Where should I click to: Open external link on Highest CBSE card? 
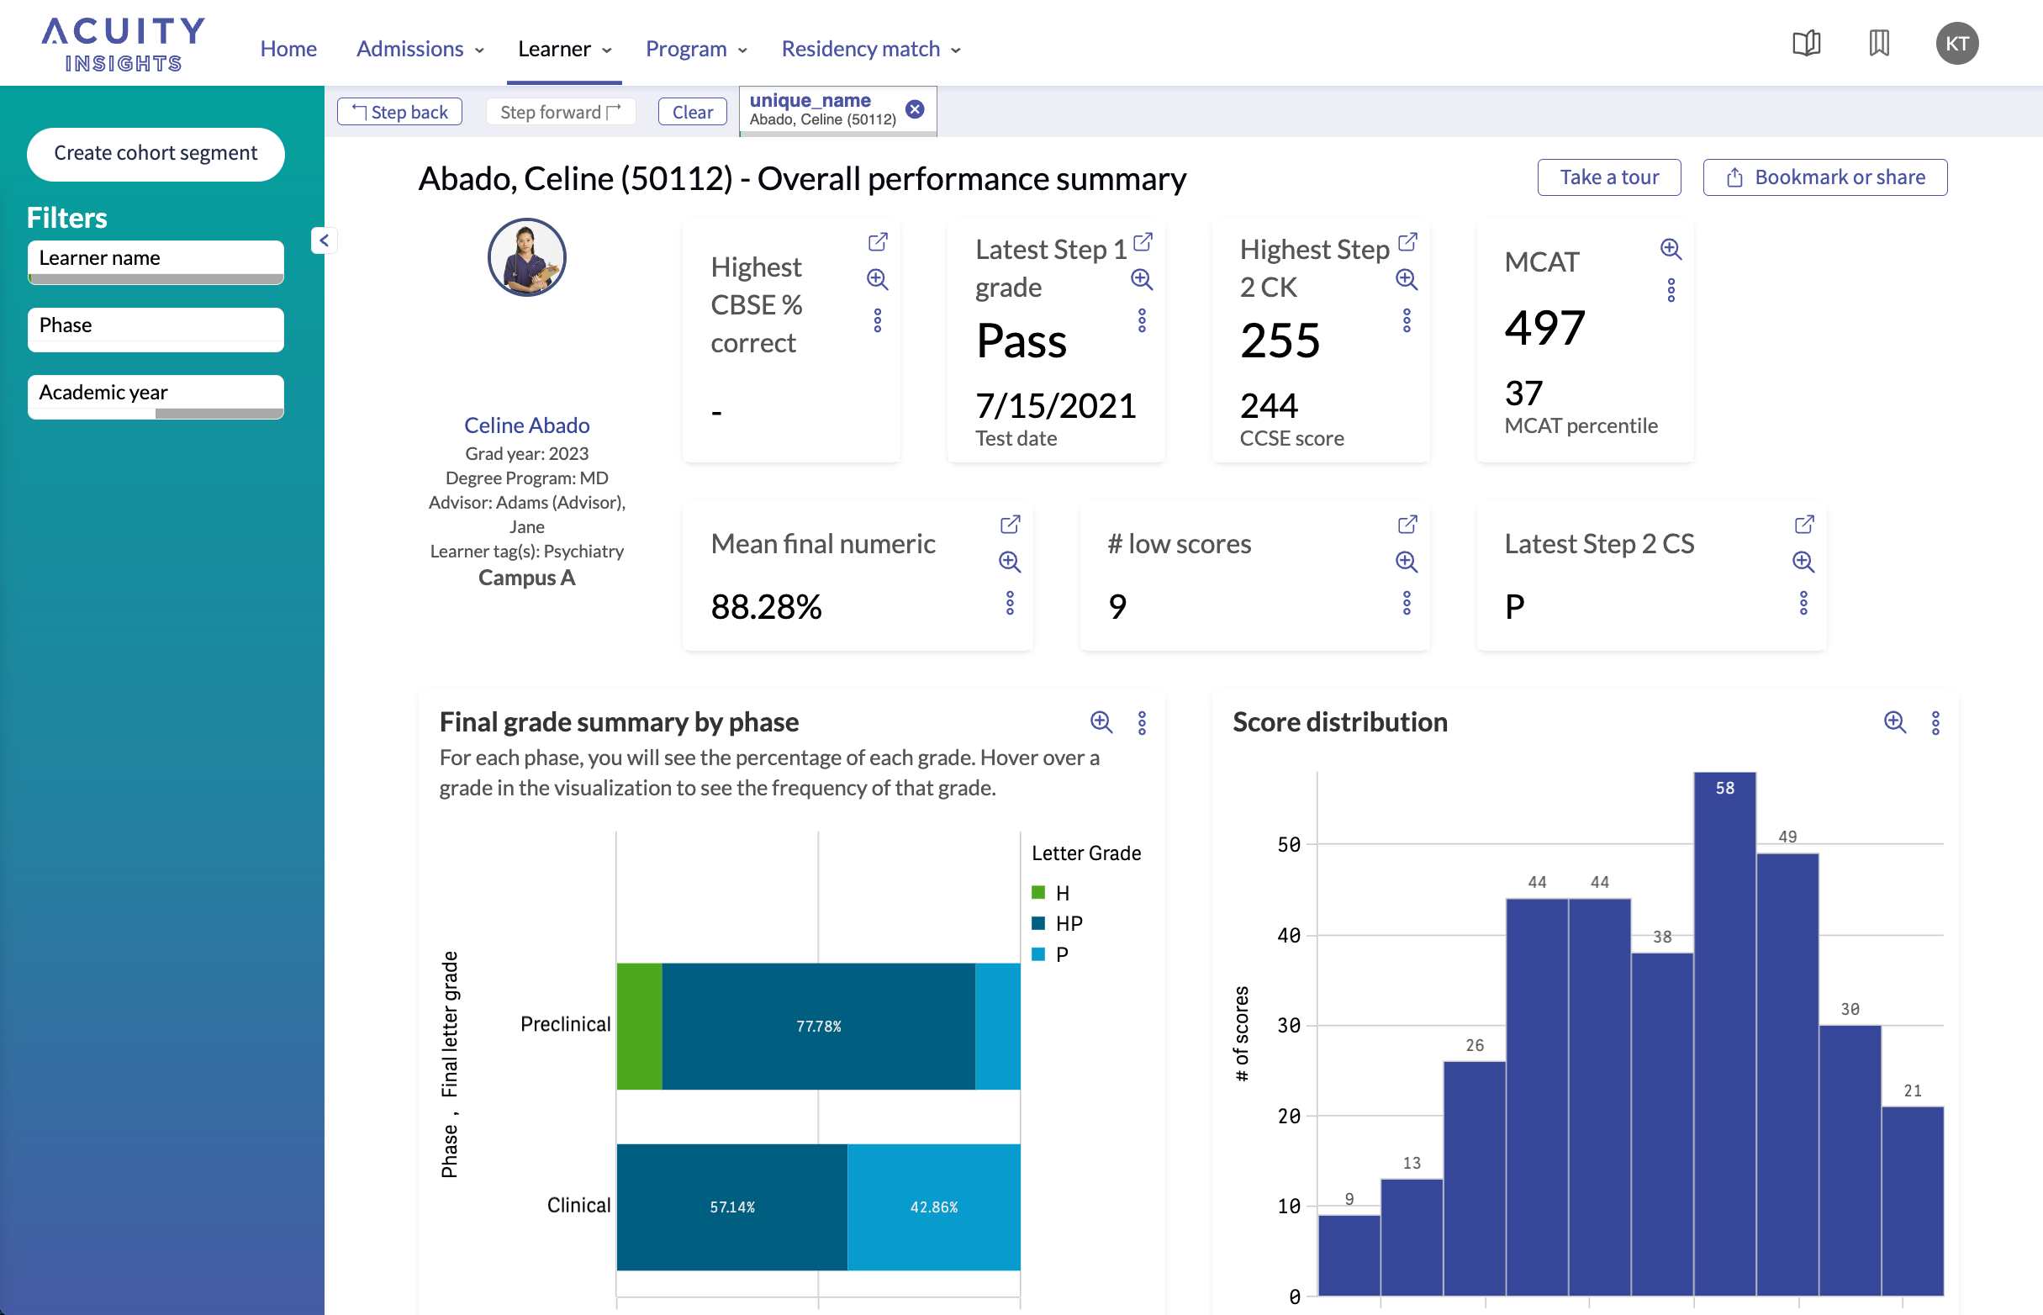tap(877, 242)
